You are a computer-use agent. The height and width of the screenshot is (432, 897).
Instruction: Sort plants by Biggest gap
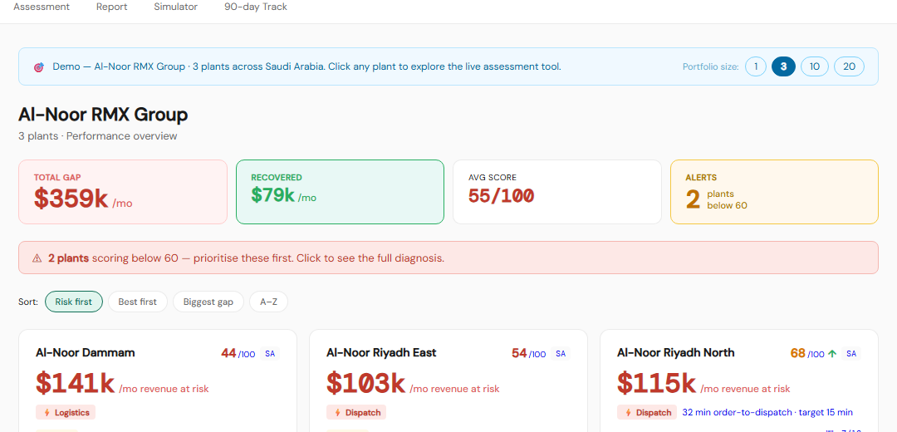(208, 302)
